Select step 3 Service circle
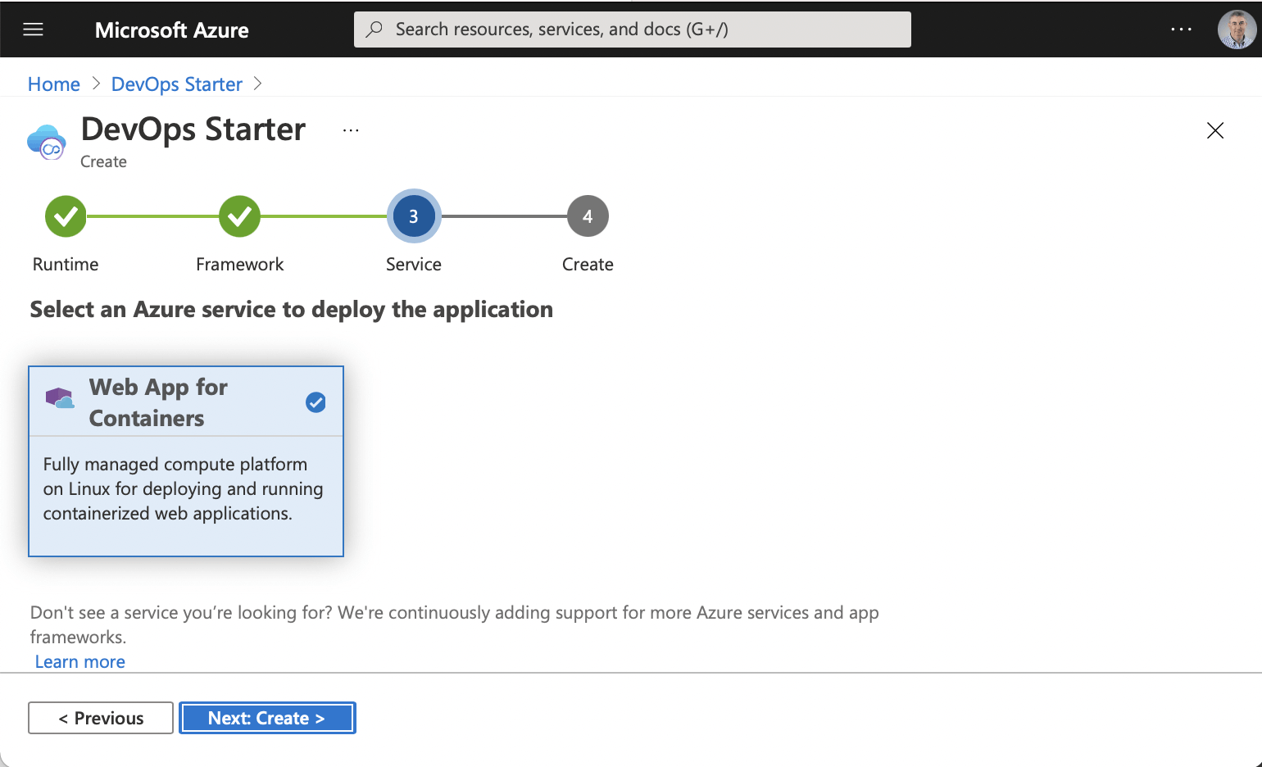 pyautogui.click(x=414, y=216)
